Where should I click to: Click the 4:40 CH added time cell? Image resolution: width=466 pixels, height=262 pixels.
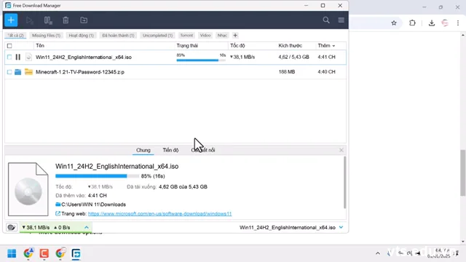click(x=326, y=71)
